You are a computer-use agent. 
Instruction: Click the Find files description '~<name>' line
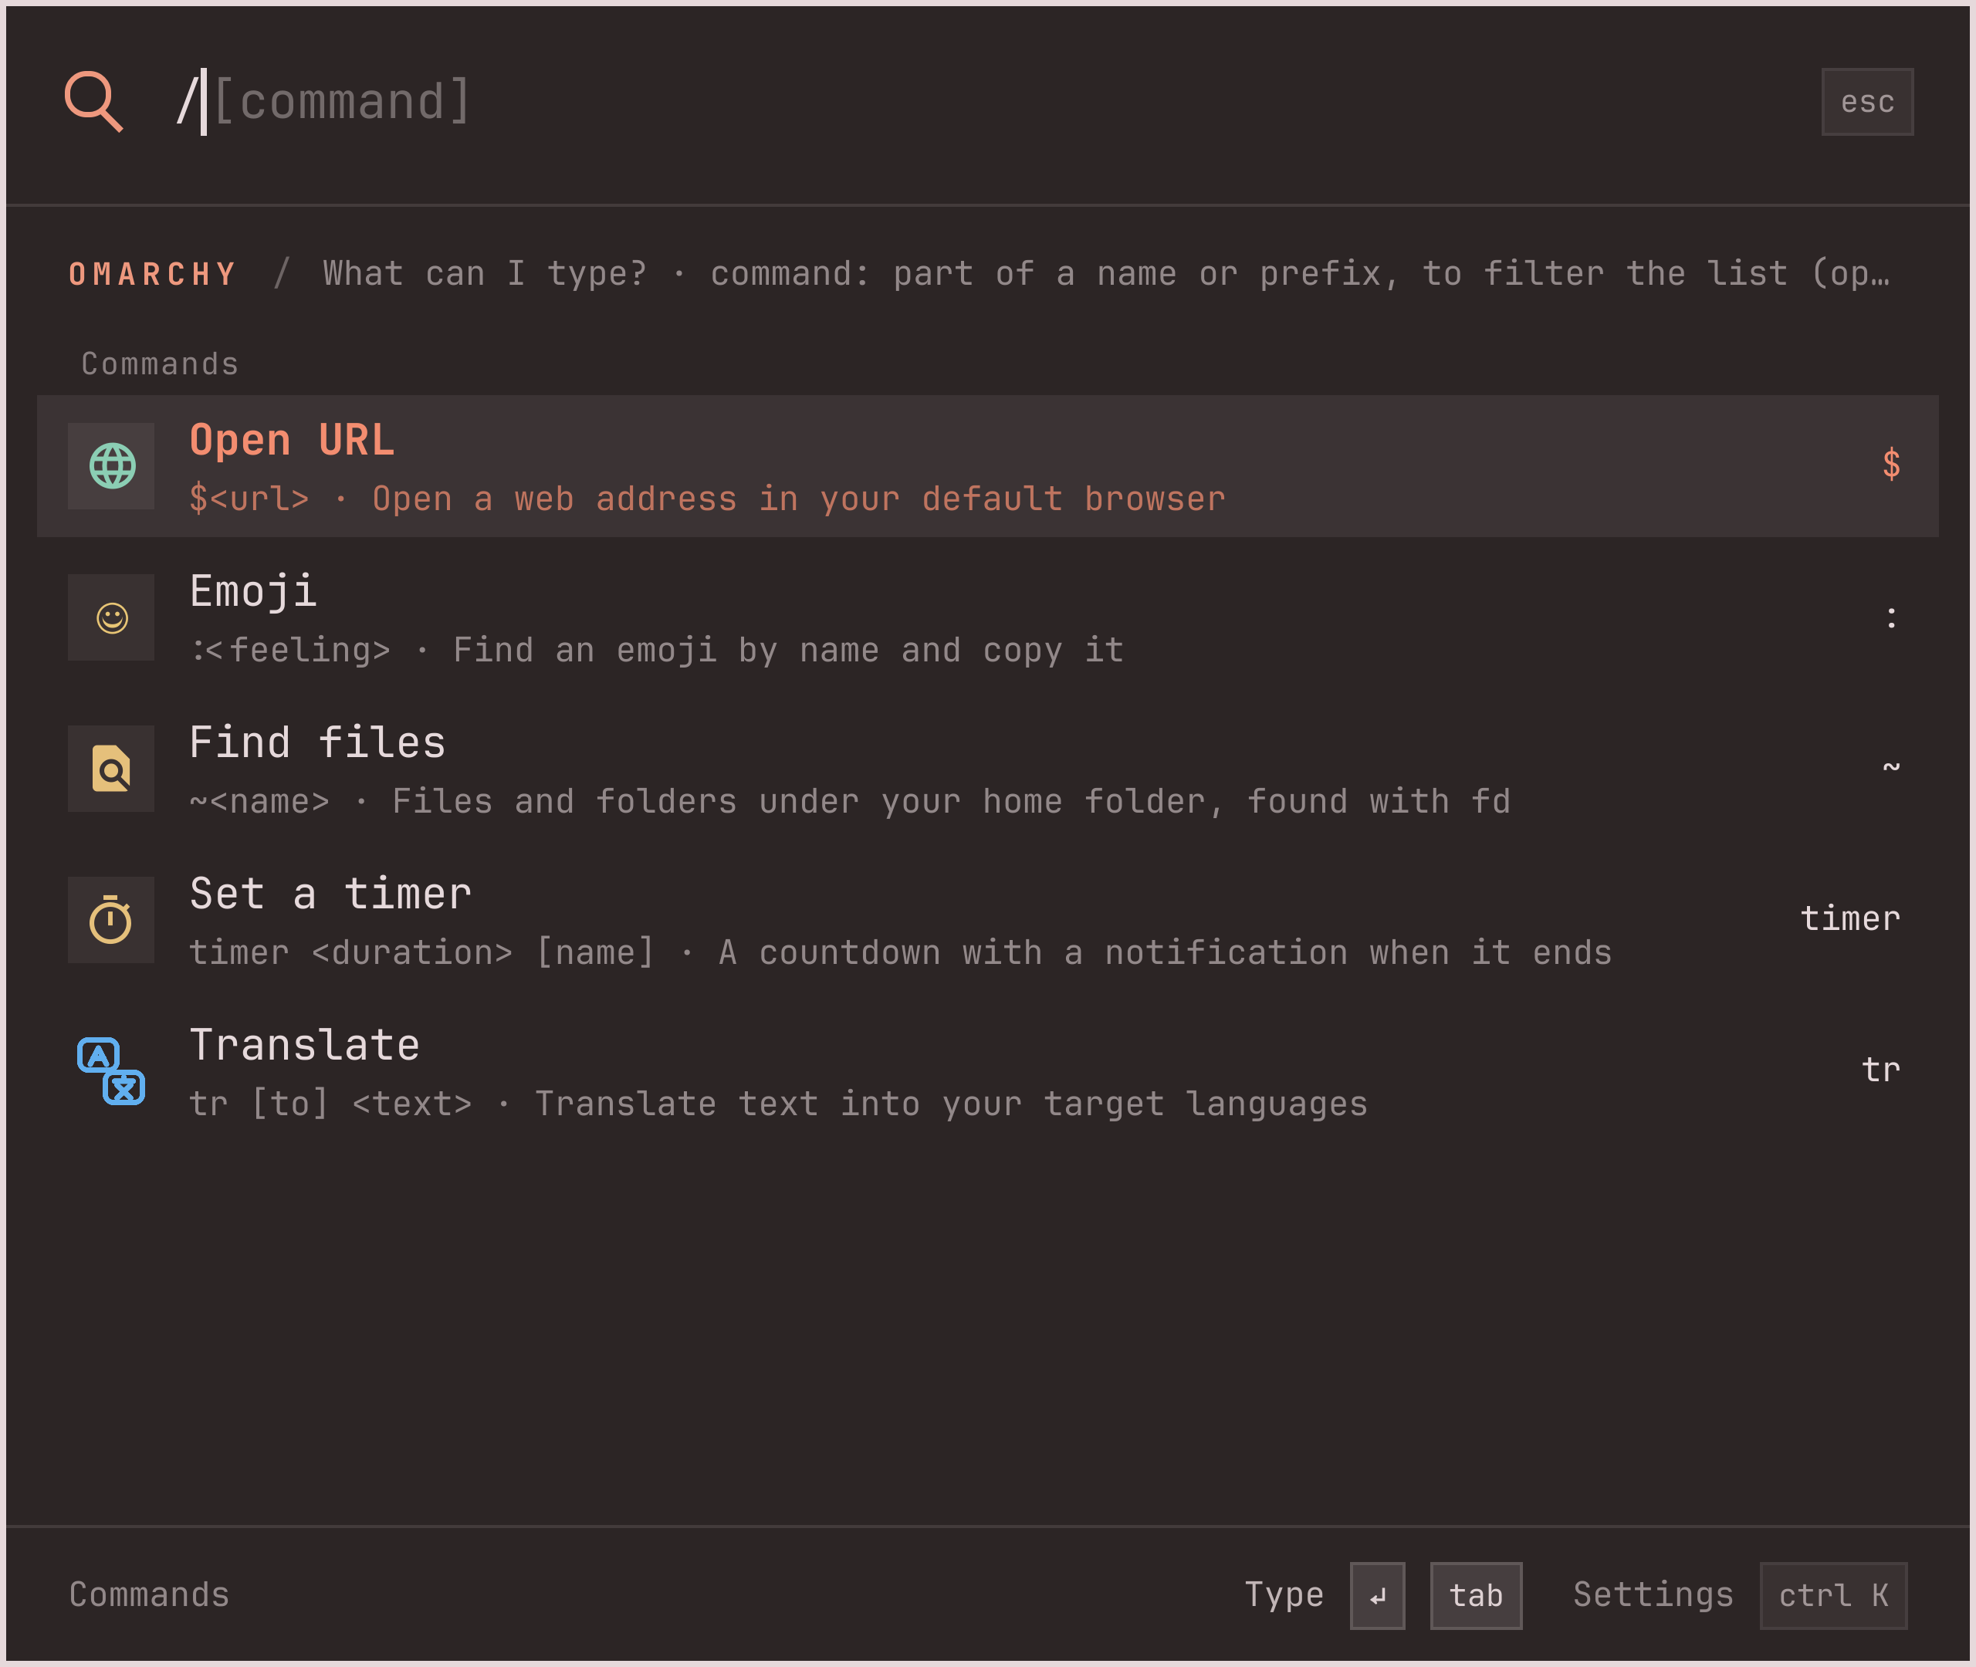click(x=850, y=801)
